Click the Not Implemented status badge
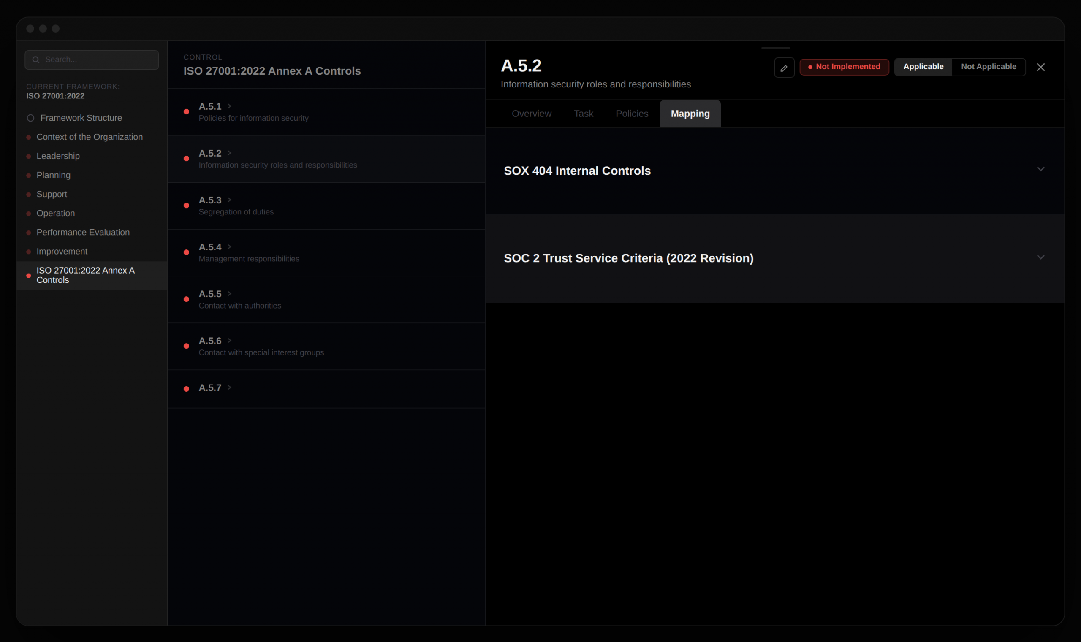Viewport: 1081px width, 642px height. [x=843, y=67]
